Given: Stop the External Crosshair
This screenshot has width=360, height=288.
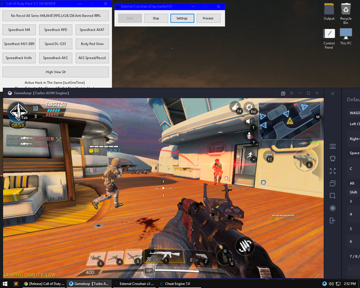Looking at the screenshot, I should 156,18.
